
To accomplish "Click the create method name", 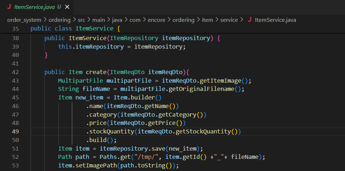I will tap(96, 72).
